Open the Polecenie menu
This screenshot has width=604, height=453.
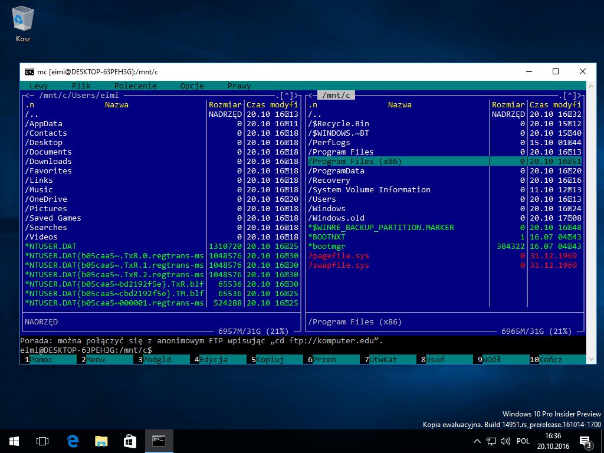tap(136, 86)
